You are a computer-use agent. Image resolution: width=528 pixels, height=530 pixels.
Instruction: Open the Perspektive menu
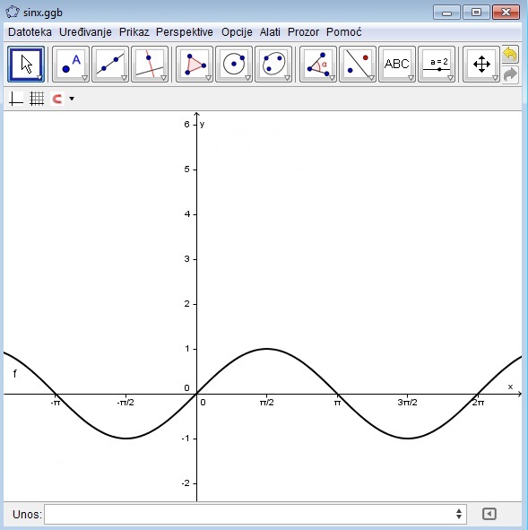click(185, 32)
